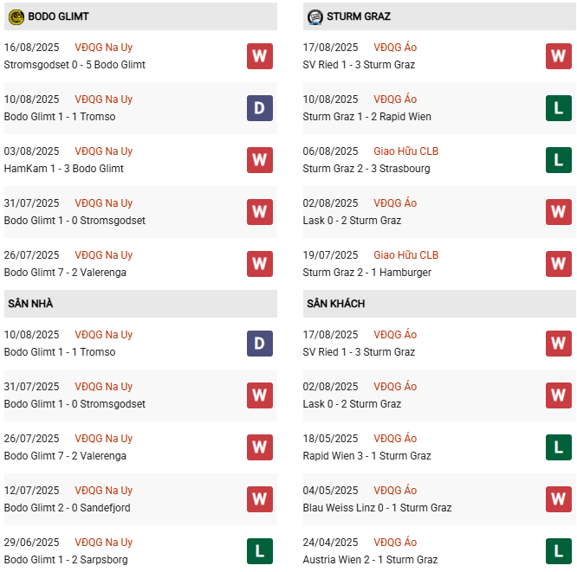The height and width of the screenshot is (572, 577).
Task: Click L badge for Sturm Graz 1 - 2 Rapid Wien
Action: click(x=559, y=108)
